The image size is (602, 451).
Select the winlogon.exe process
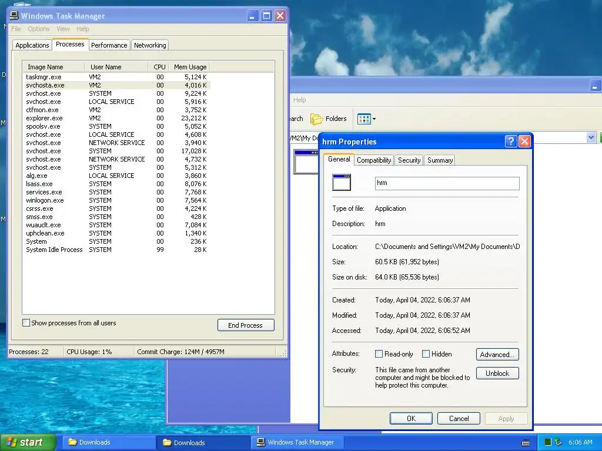pos(116,201)
